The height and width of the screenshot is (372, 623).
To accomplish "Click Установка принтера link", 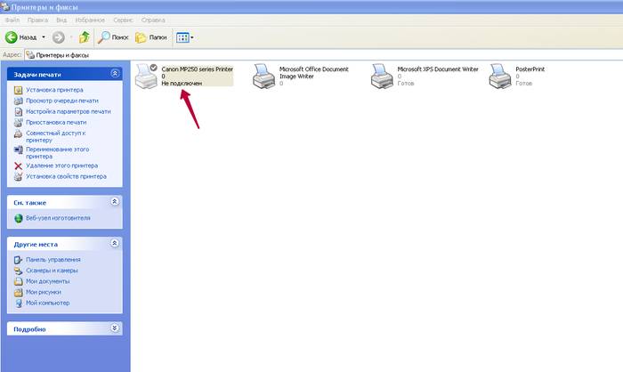I will (x=54, y=90).
